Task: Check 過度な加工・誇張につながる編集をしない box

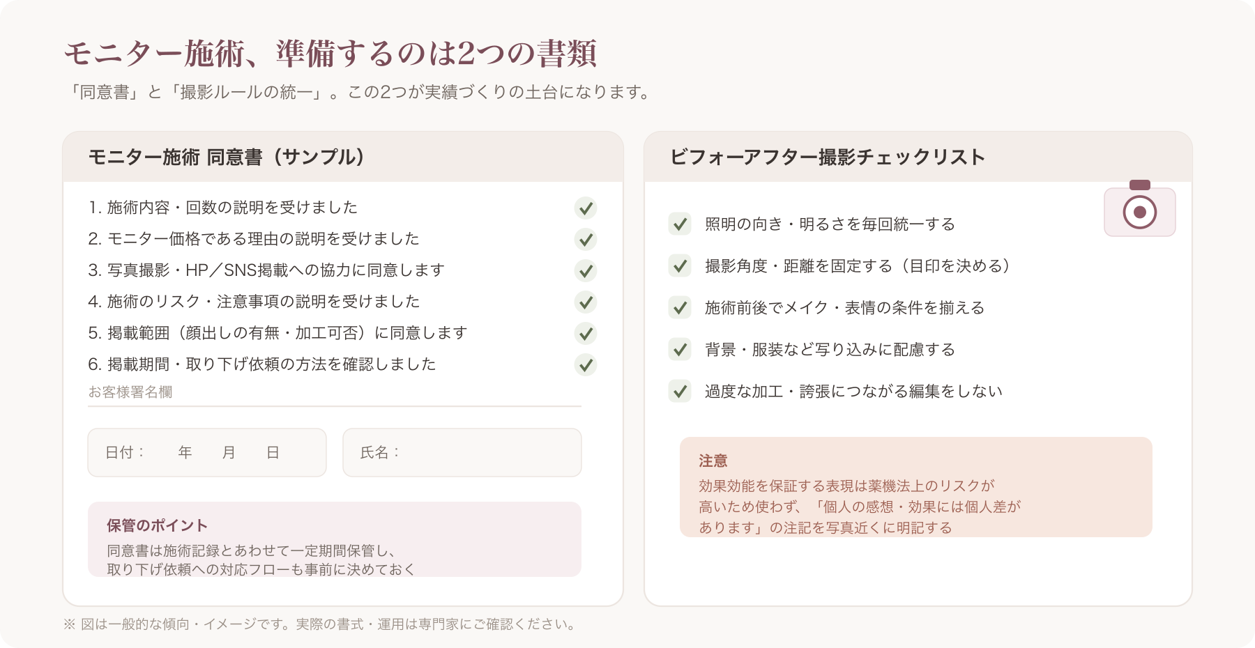Action: click(x=680, y=391)
